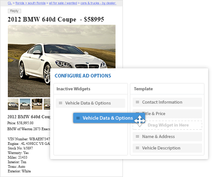221x177 pixels.
Task: Open all for sale / wanted link
Action: coord(63,3)
